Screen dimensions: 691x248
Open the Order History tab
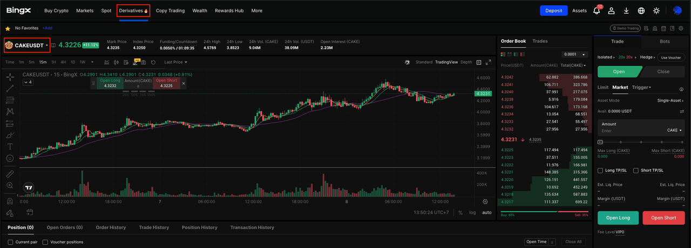coord(111,228)
